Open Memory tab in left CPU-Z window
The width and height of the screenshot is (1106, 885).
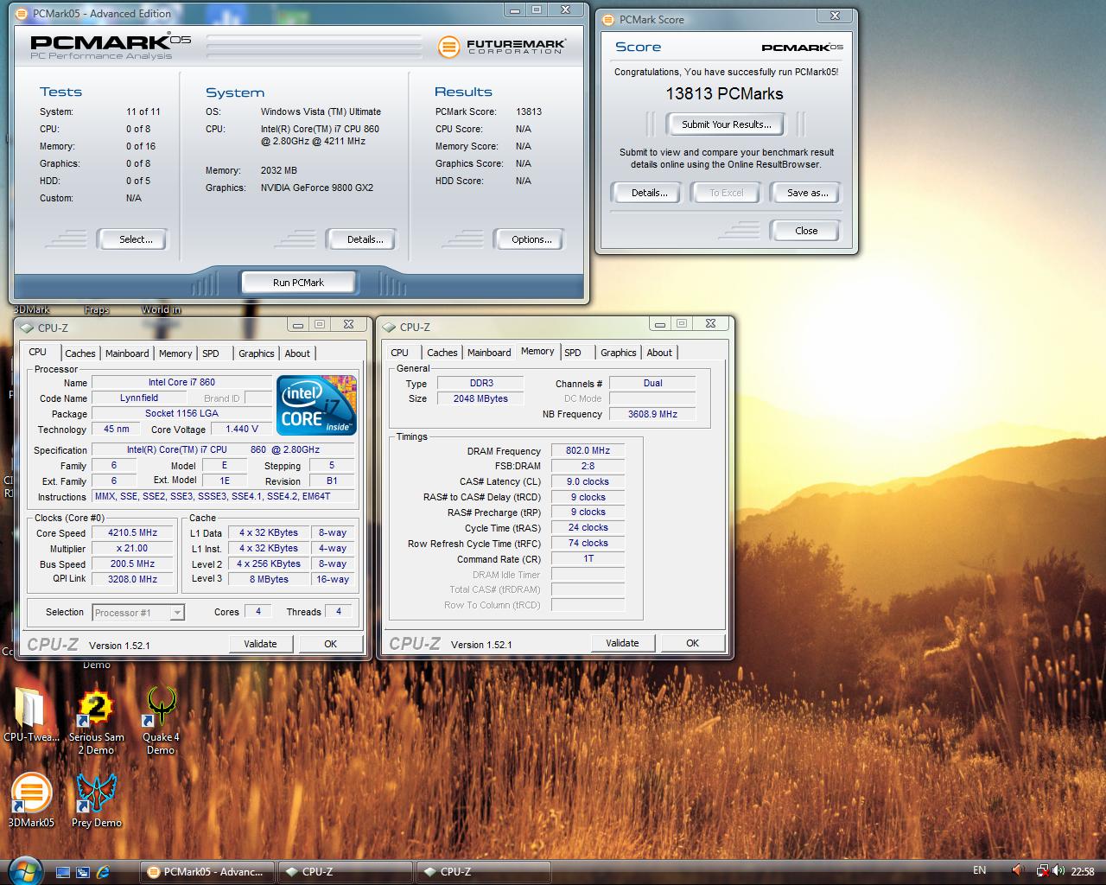175,353
